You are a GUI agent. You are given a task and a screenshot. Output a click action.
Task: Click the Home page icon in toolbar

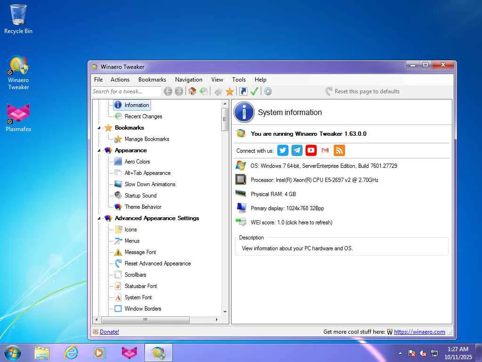click(x=193, y=91)
